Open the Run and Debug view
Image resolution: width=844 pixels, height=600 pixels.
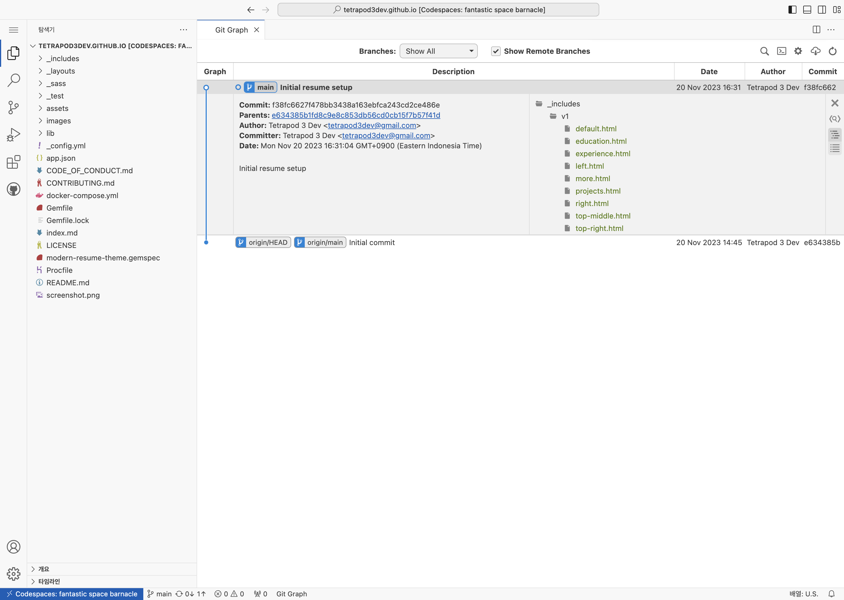click(13, 135)
